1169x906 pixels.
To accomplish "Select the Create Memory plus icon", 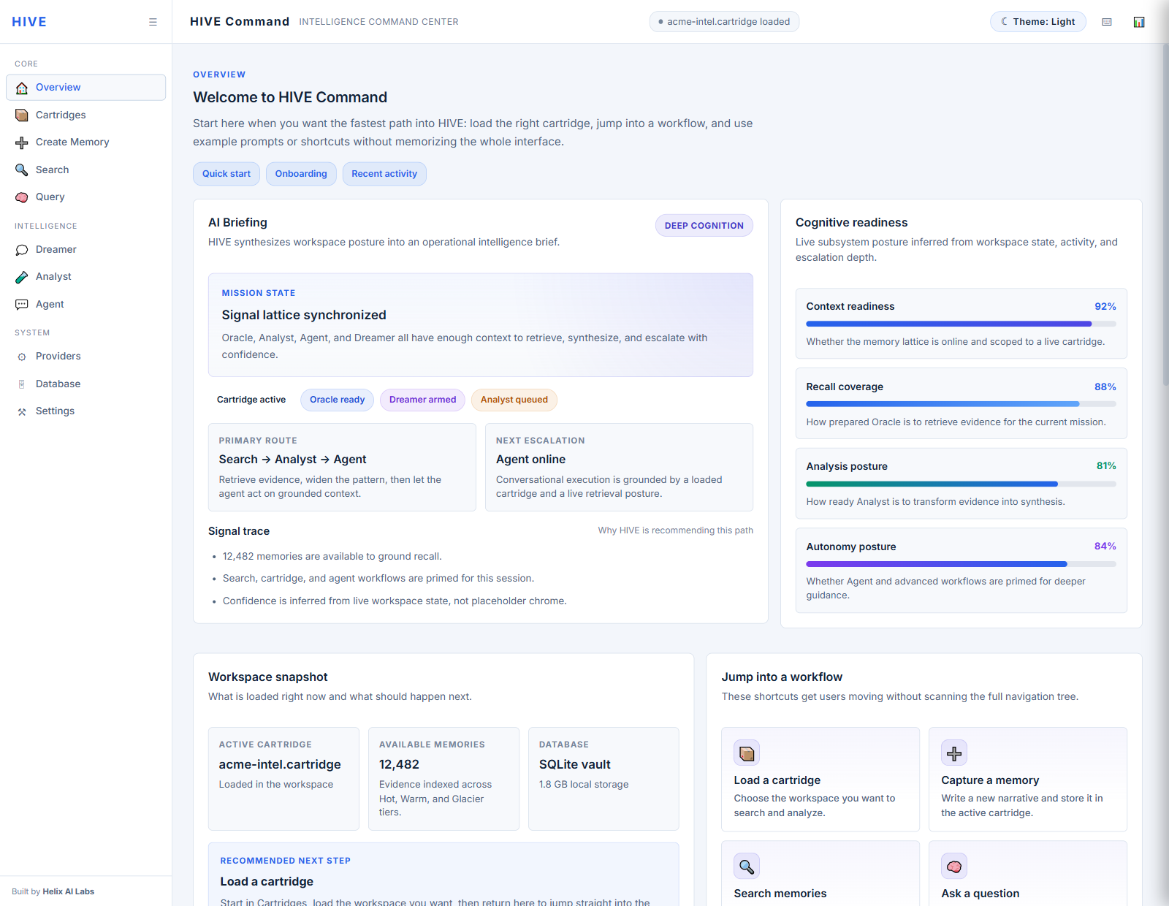I will [x=22, y=142].
